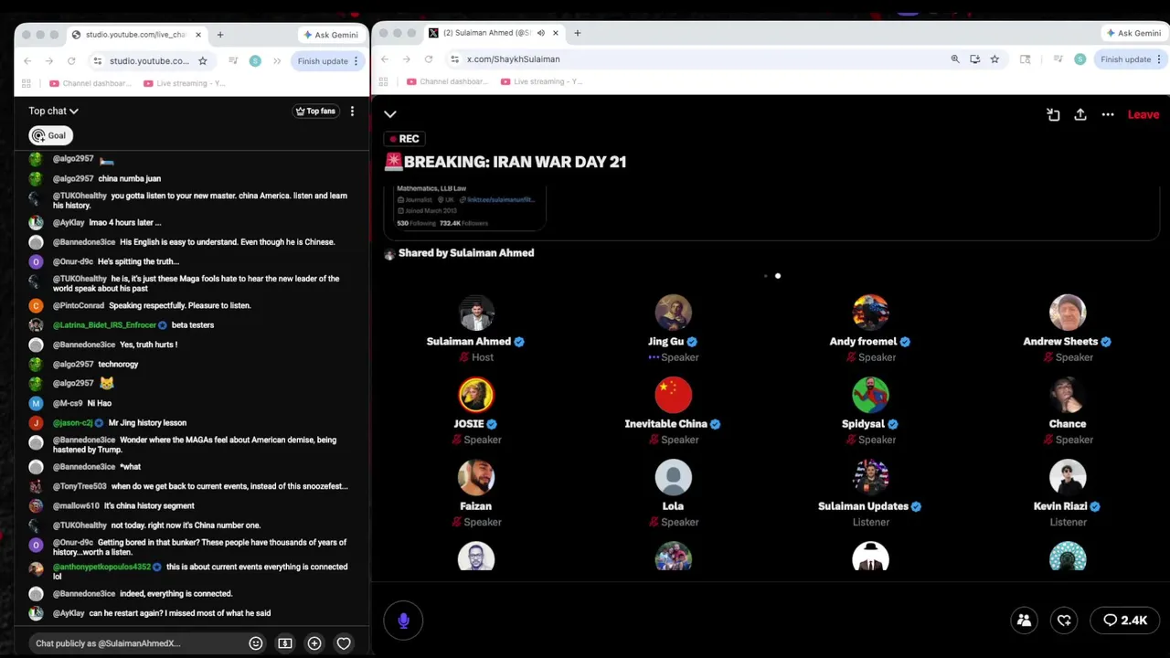Screen dimensions: 1170x658
Task: Click the heart icon in the chat box
Action: [x=344, y=643]
